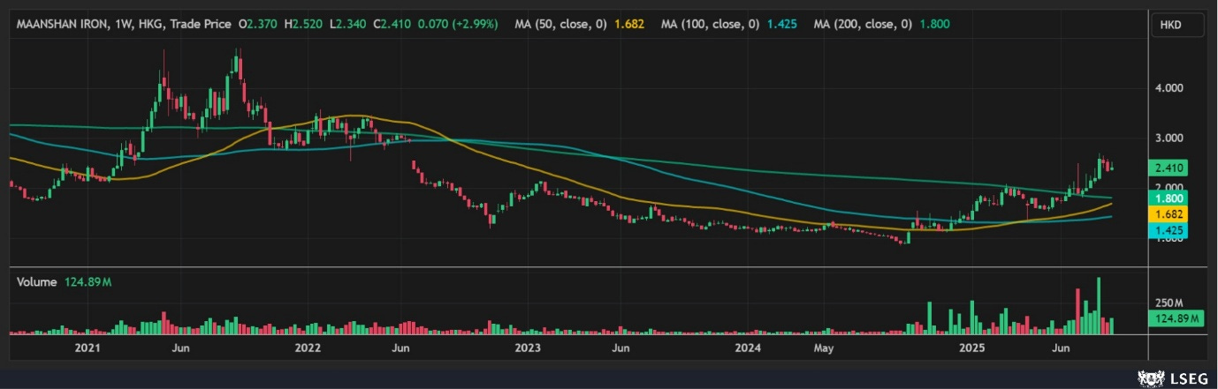Click the LSEG logo
The width and height of the screenshot is (1218, 389).
click(x=1171, y=378)
